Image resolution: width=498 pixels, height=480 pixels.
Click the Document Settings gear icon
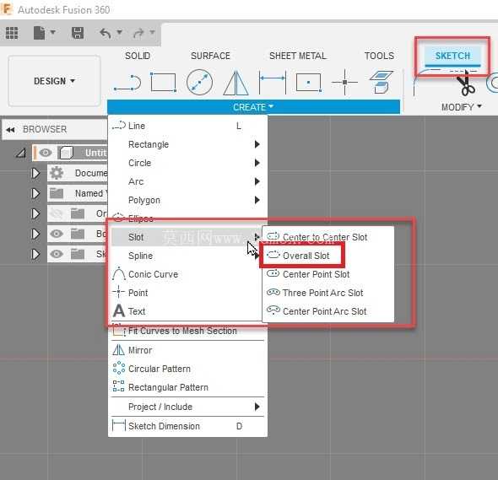coord(57,173)
